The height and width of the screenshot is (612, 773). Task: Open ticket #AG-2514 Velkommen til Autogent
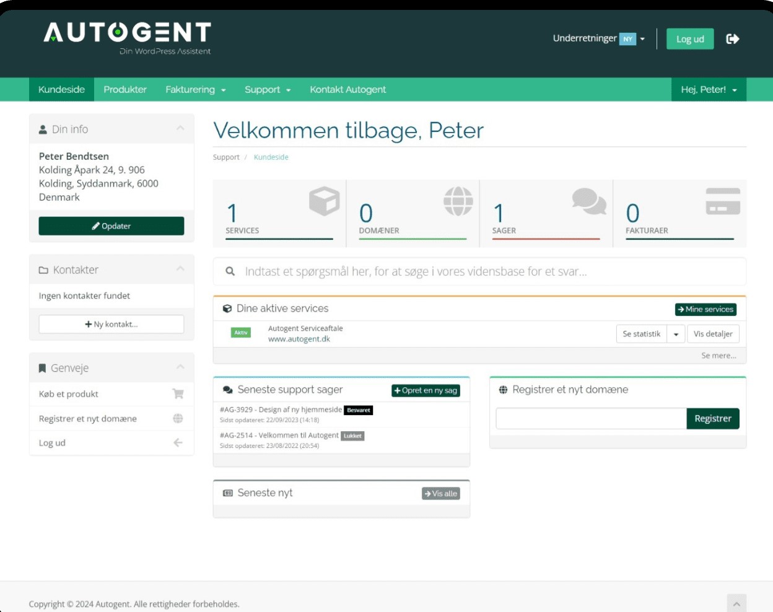[279, 435]
